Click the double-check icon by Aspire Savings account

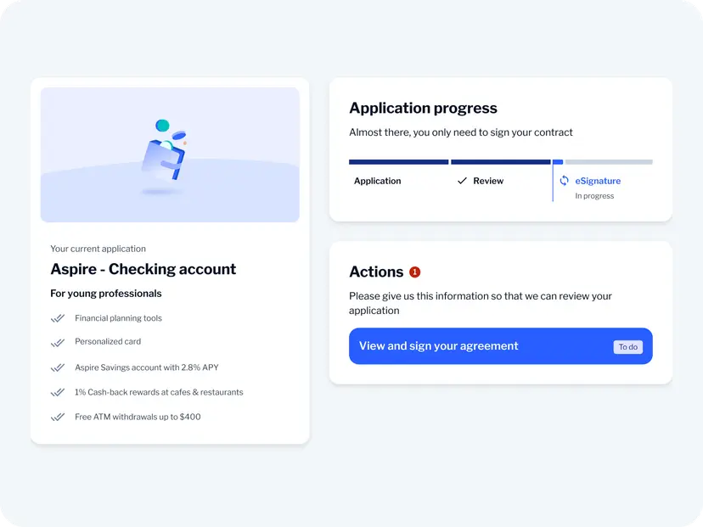(x=58, y=367)
